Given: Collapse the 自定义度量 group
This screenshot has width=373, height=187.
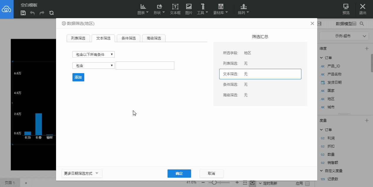Looking at the screenshot, I should click(x=322, y=171).
